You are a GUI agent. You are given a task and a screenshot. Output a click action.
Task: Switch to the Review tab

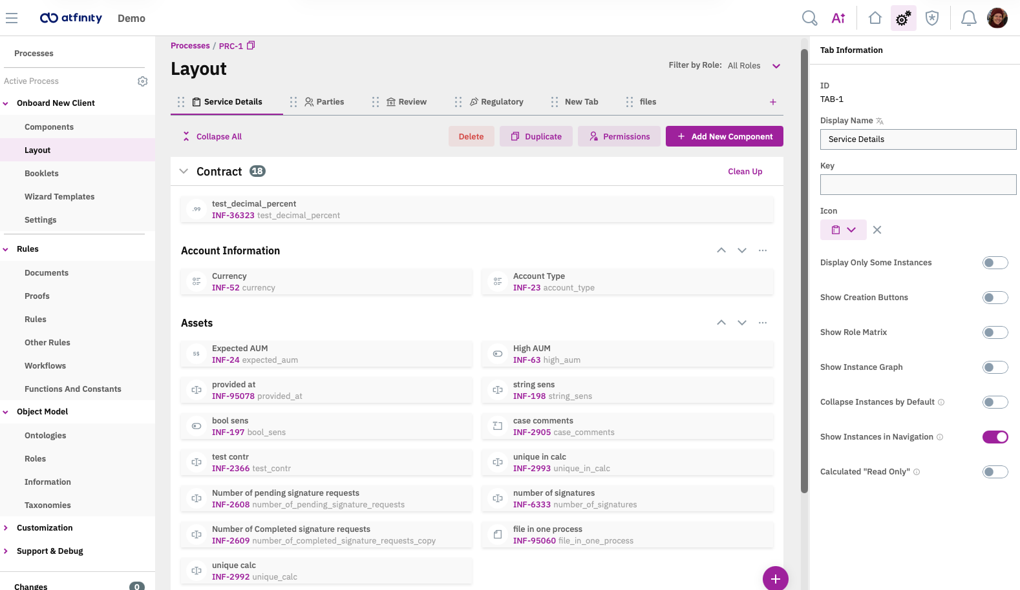tap(407, 102)
